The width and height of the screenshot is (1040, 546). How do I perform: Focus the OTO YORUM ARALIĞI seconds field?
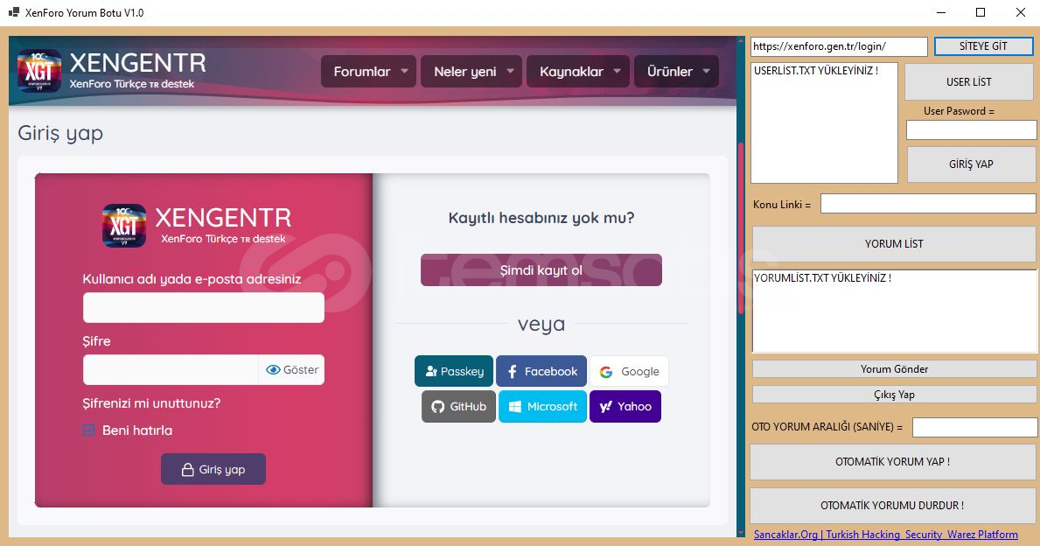pyautogui.click(x=974, y=427)
